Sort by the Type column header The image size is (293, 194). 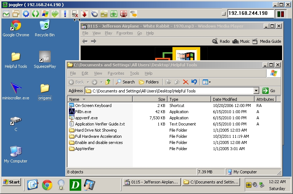point(189,99)
